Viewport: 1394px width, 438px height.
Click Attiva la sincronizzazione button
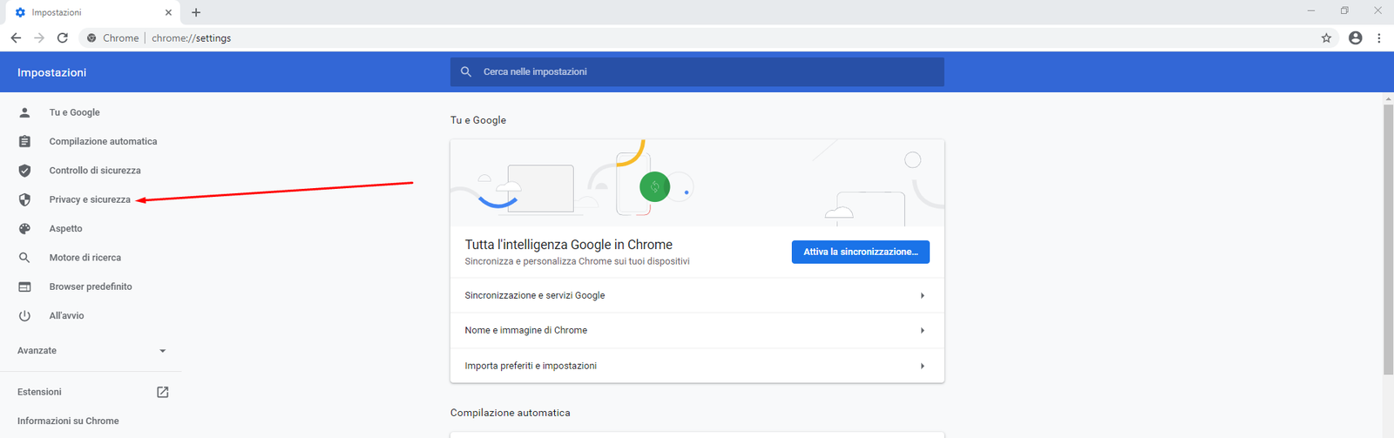(860, 252)
